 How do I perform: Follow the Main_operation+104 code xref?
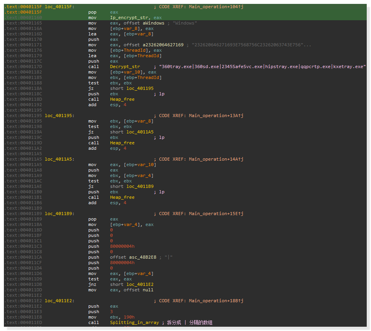tap(215, 7)
